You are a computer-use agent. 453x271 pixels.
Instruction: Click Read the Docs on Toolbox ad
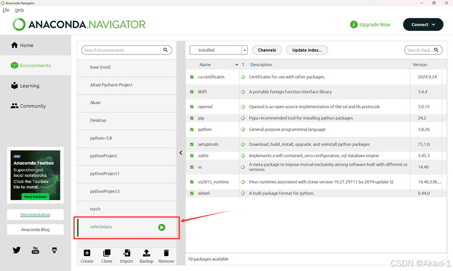(35, 197)
